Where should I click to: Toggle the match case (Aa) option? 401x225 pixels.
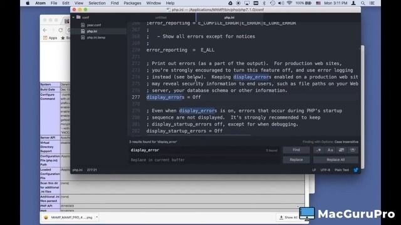[x=330, y=150]
